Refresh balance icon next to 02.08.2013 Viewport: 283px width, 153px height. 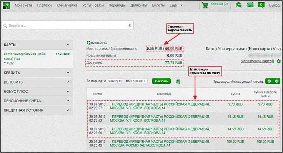pos(88,43)
